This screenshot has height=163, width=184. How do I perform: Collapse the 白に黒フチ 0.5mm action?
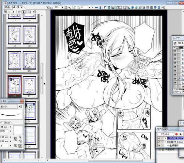point(166,142)
